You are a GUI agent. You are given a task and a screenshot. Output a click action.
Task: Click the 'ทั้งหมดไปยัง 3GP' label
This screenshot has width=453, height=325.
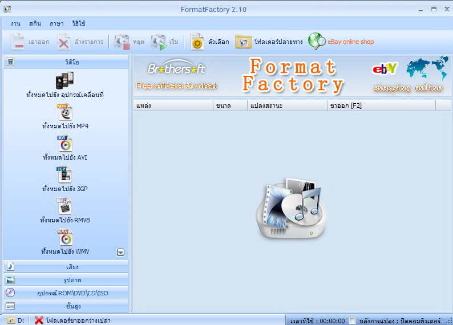point(64,189)
